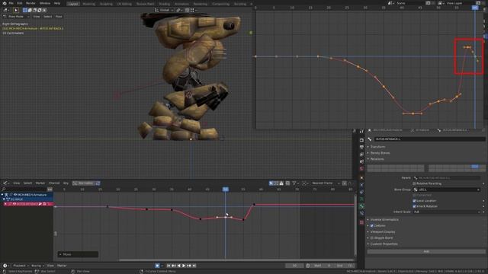Viewport: 488px width, 274px height.
Task: Select the keyframe at current frame on red curve
Action: 226,217
